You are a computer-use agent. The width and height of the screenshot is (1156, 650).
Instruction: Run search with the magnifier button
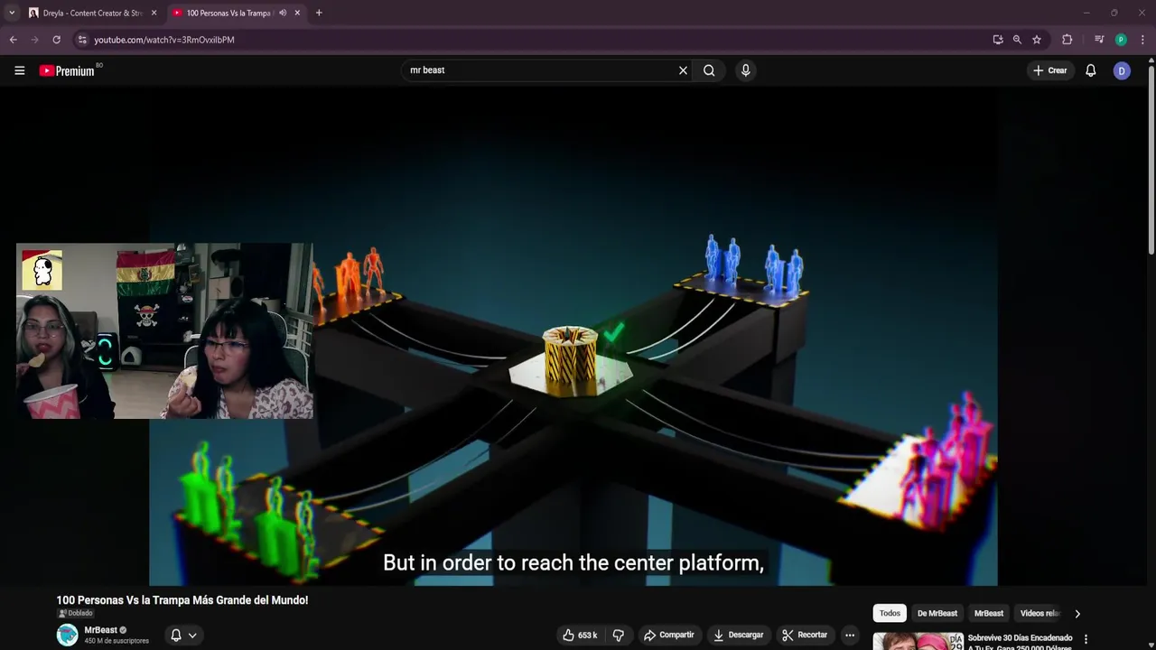(709, 70)
